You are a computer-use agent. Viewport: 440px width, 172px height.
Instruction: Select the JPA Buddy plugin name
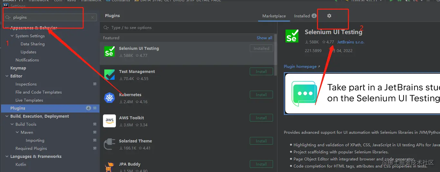130,164
